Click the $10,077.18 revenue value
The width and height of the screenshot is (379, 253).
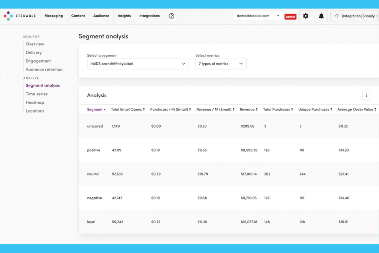point(249,222)
